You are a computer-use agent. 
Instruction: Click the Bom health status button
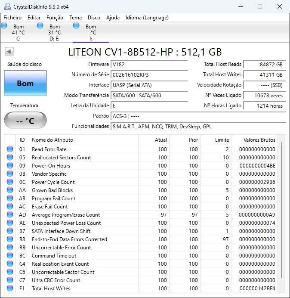point(25,83)
